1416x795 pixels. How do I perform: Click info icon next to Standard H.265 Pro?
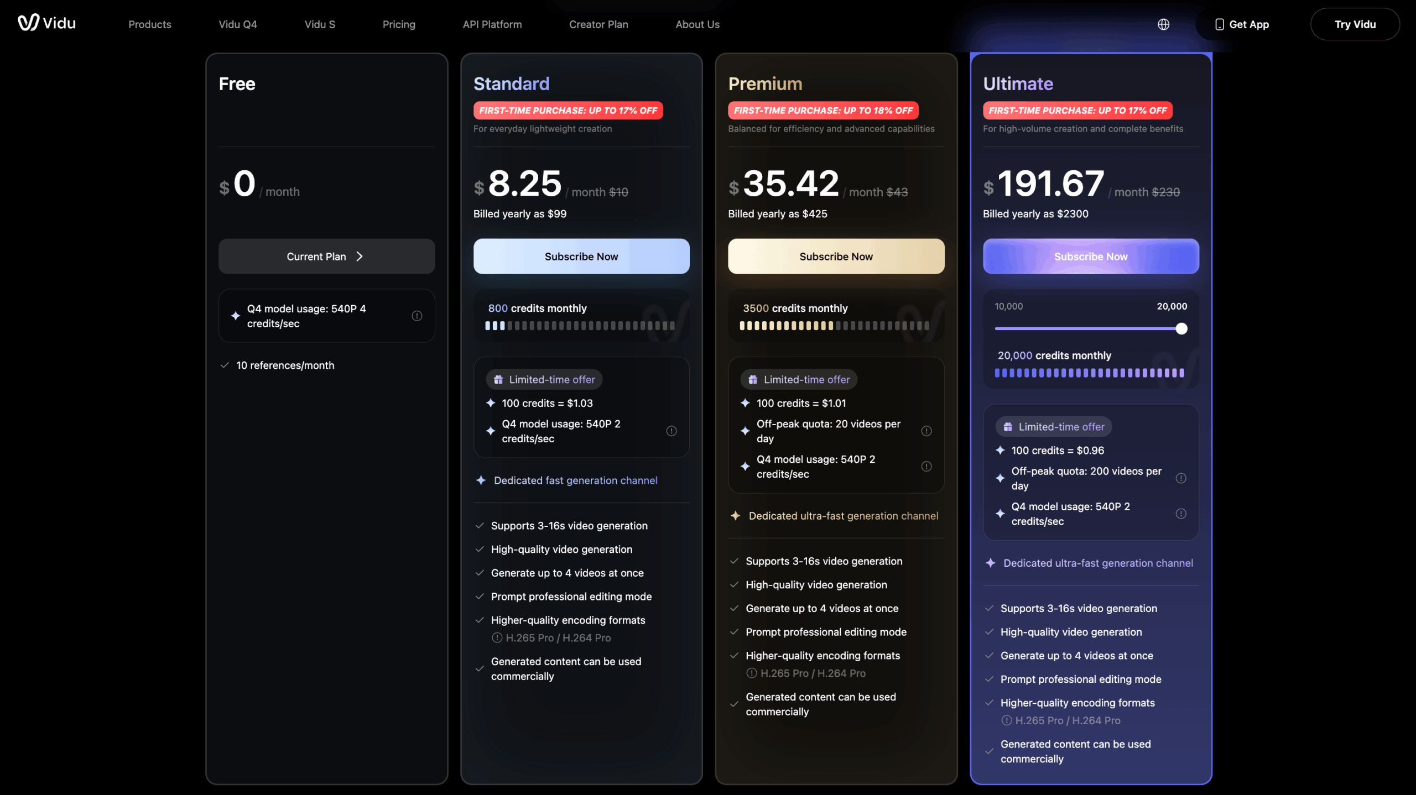point(497,637)
